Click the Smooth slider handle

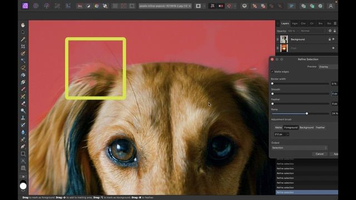273,94
